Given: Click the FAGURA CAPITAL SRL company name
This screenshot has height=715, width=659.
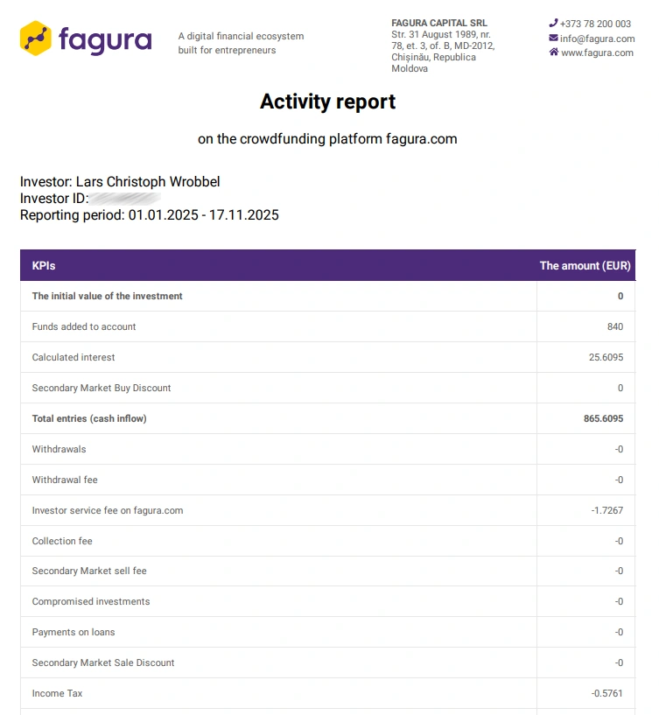Looking at the screenshot, I should click(439, 23).
